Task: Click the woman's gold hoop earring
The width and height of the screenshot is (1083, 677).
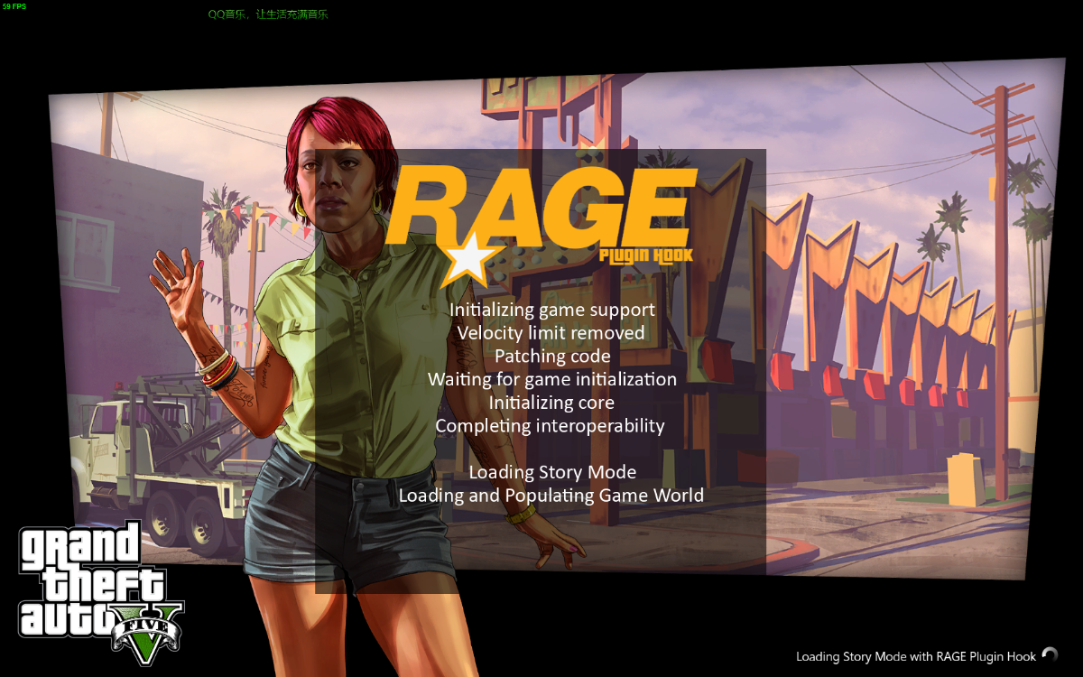Action: (x=300, y=204)
